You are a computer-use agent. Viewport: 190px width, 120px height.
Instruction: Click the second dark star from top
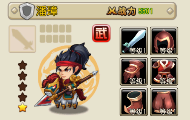(x=22, y=76)
